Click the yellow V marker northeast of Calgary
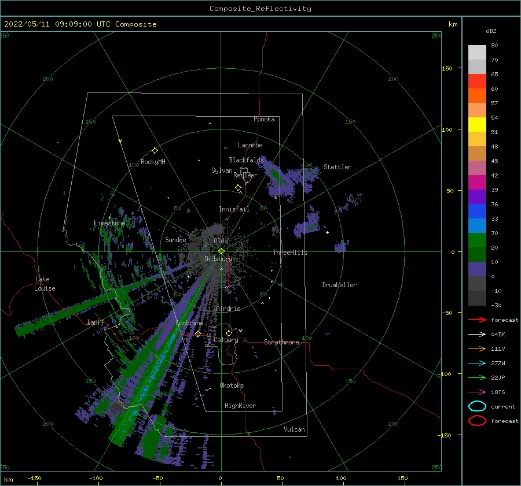The height and width of the screenshot is (486, 521). point(240,331)
